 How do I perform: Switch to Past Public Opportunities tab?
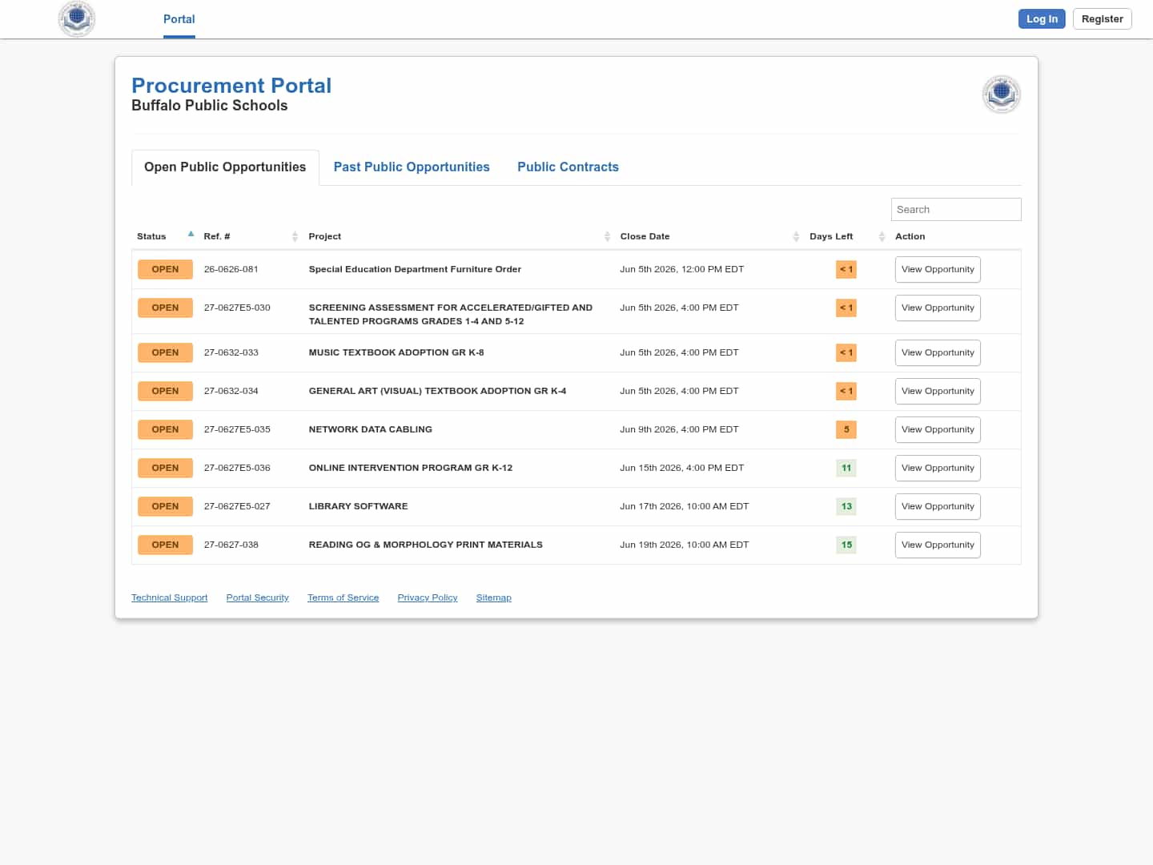point(412,167)
